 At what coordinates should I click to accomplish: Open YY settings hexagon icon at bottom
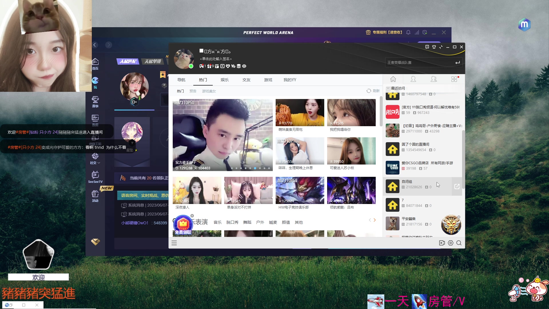pos(451,243)
